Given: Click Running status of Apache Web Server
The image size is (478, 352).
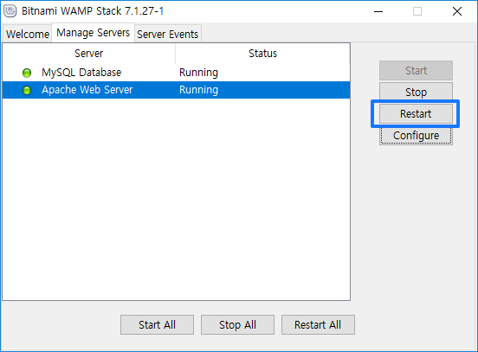Looking at the screenshot, I should pyautogui.click(x=198, y=90).
